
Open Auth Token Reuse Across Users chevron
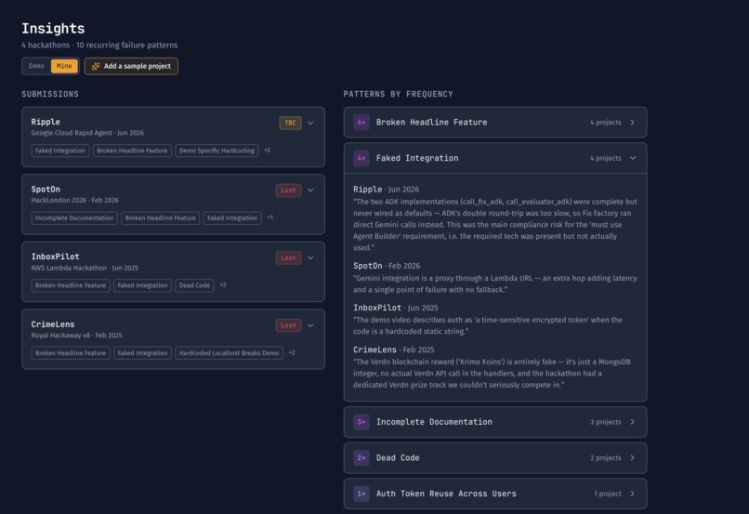click(633, 494)
